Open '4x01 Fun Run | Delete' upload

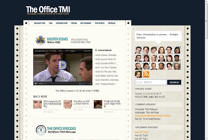click(x=106, y=67)
